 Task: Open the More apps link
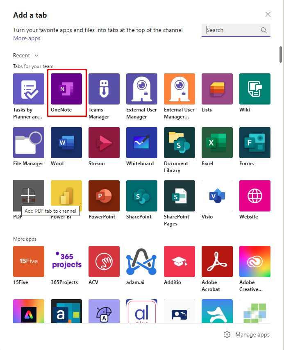pyautogui.click(x=27, y=38)
